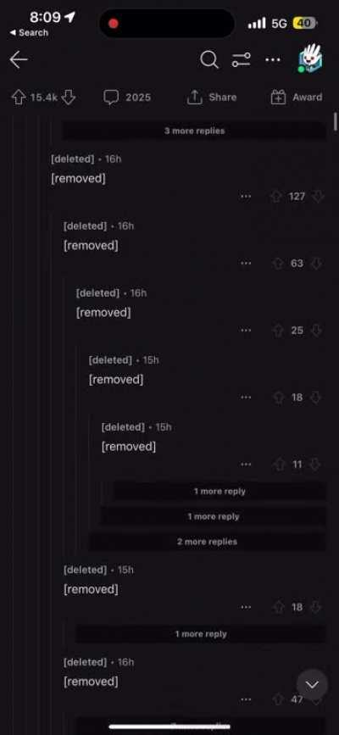Downvote the comment with 63 points
Screen dimensions: 339x735
316,264
